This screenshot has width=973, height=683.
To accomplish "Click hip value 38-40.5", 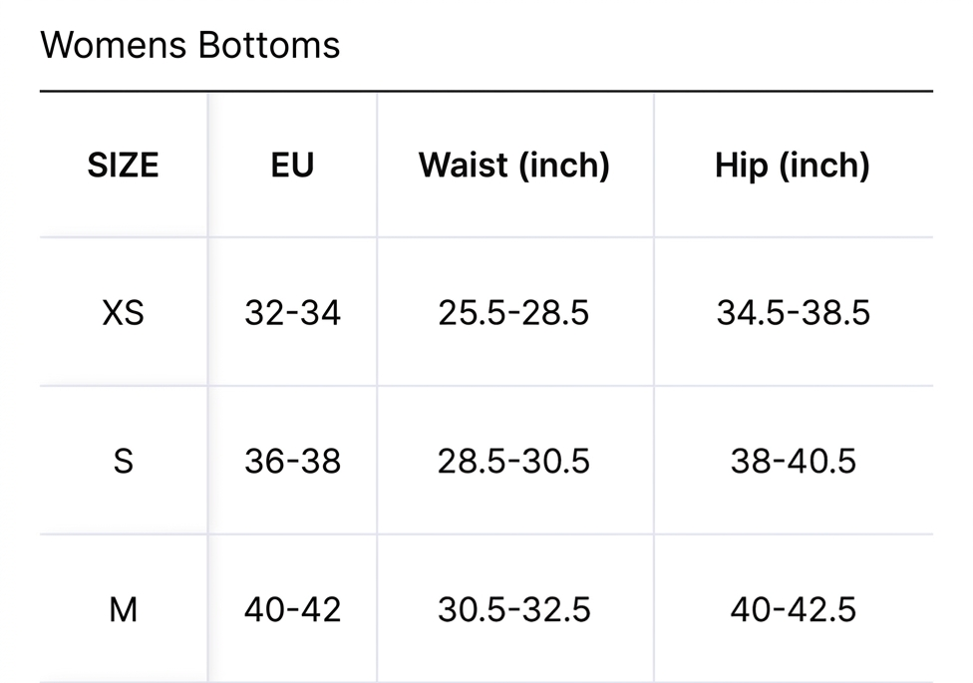I will [793, 462].
